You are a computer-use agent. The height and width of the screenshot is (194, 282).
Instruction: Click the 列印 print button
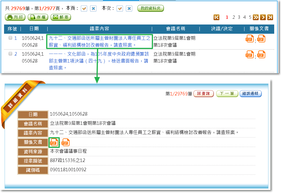(15, 17)
